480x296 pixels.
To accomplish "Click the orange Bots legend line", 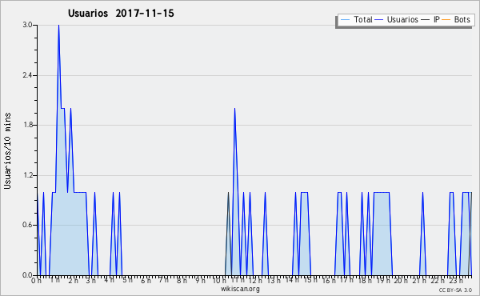I will [446, 20].
